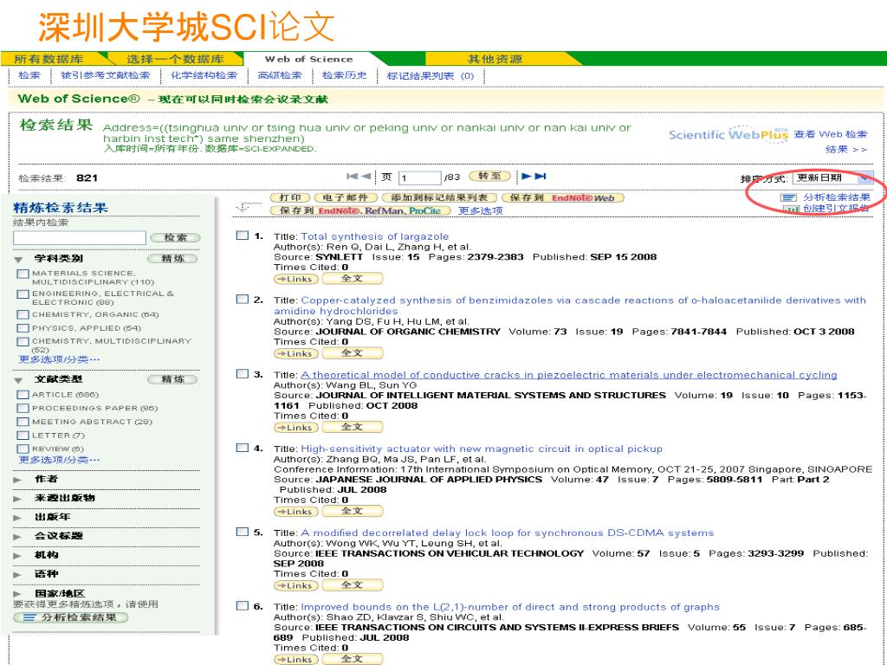
Task: Open Links for the conductive cracks result
Action: [x=296, y=428]
